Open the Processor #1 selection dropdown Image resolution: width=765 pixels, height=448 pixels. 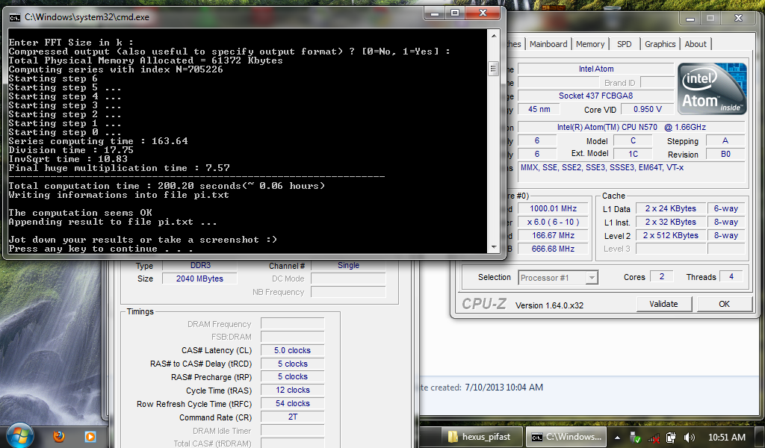pos(557,278)
